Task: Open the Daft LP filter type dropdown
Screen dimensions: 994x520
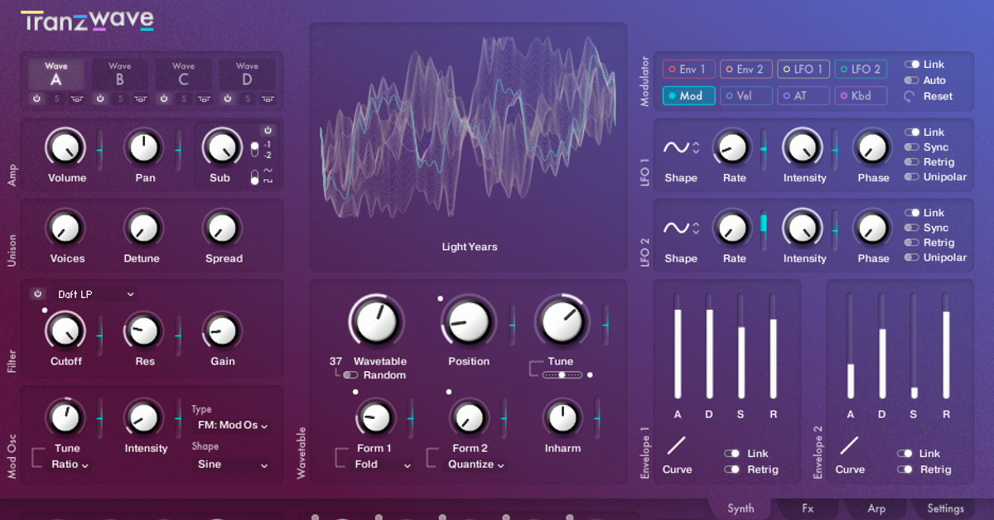Action: 95,294
